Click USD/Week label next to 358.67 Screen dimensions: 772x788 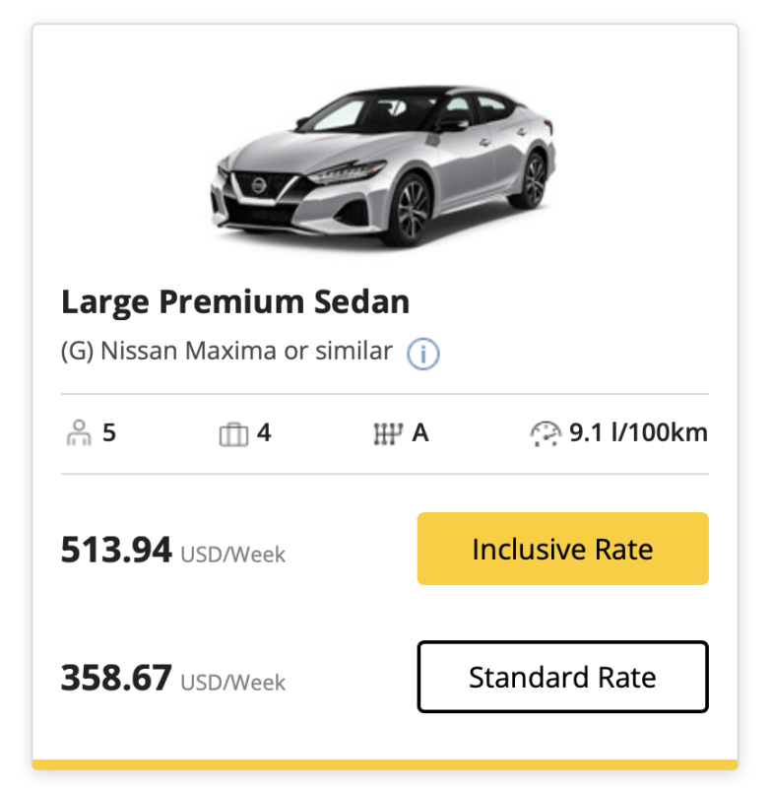click(232, 683)
